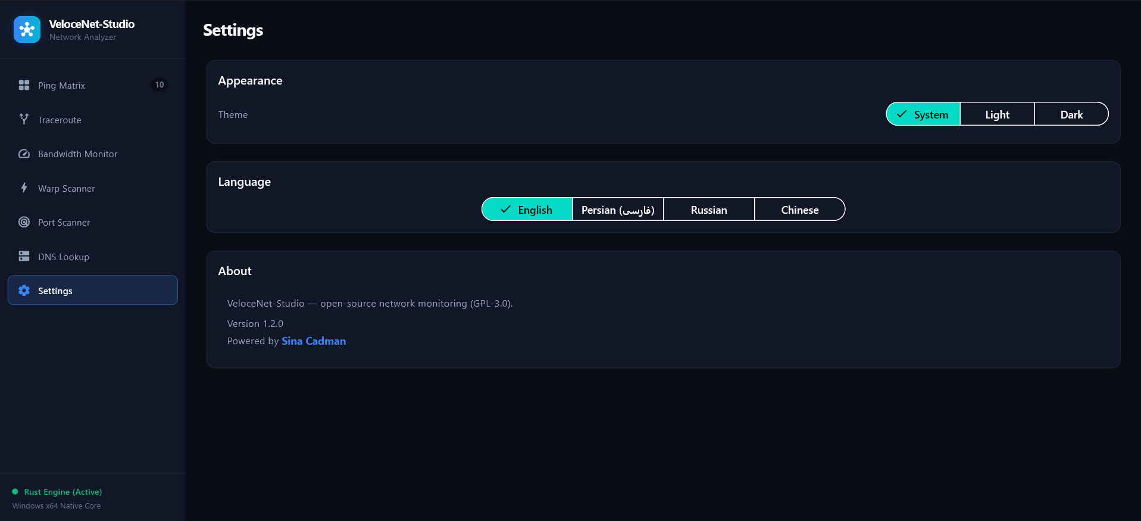The height and width of the screenshot is (521, 1141).
Task: Click the Version 1.2.0 text
Action: (x=255, y=324)
